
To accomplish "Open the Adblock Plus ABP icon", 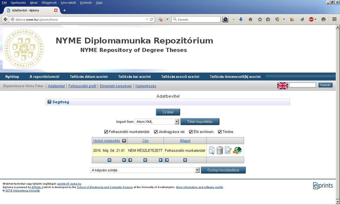I will tap(311, 20).
